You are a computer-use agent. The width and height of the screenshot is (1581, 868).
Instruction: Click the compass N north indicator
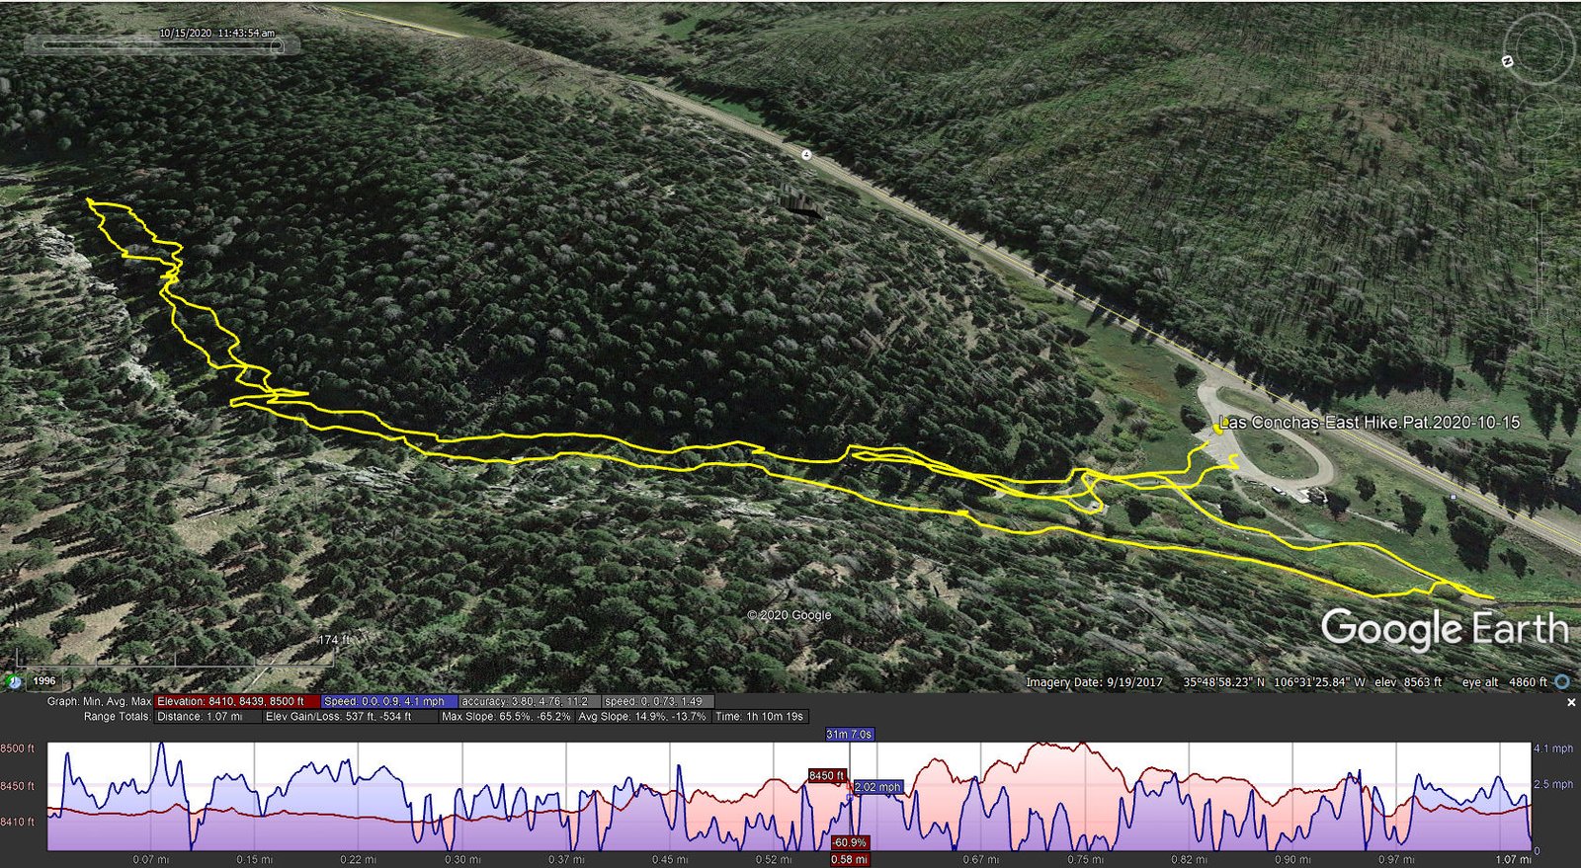[1508, 61]
